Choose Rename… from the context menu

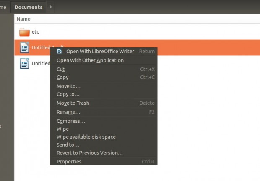[x=68, y=112]
